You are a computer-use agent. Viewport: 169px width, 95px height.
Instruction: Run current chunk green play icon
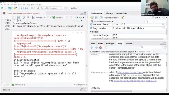82,21
